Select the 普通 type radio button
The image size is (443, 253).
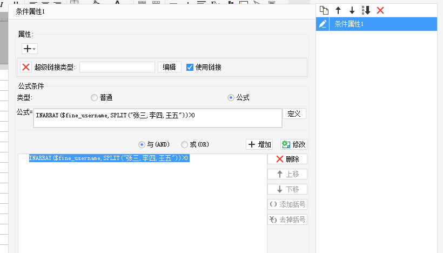(94, 97)
